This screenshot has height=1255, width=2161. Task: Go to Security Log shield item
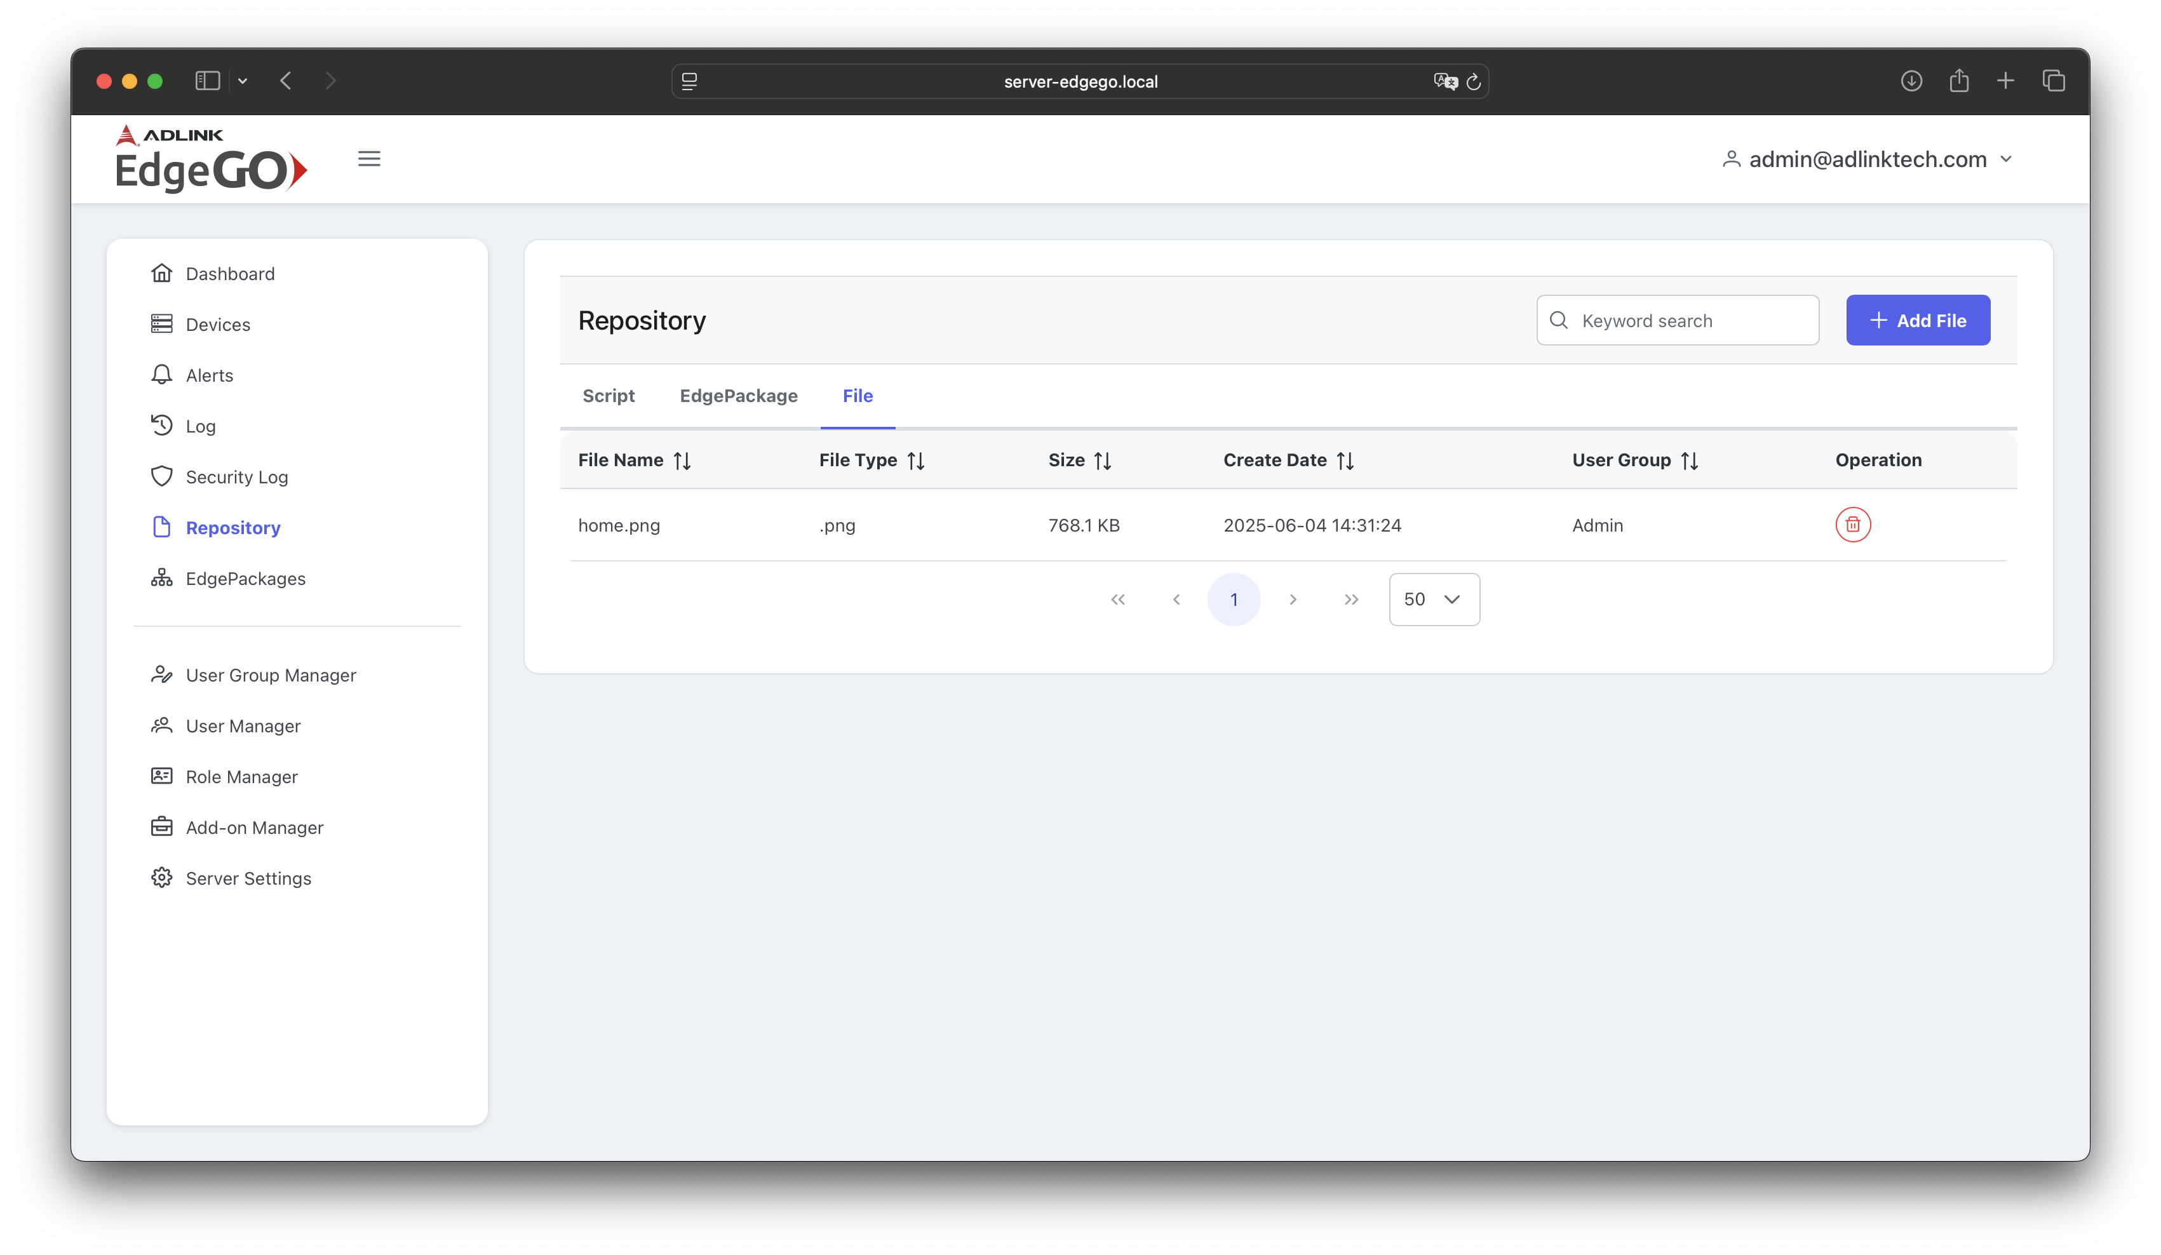click(x=236, y=476)
